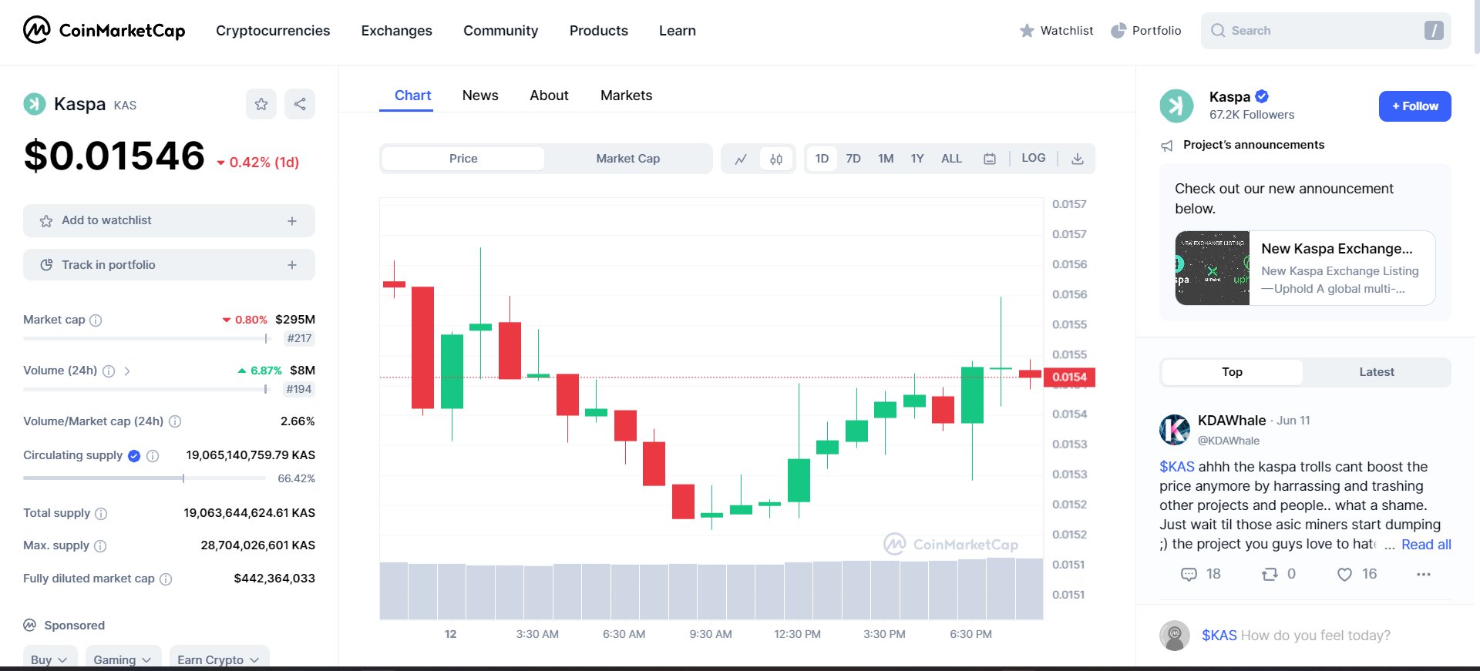Repost the KDAWhale post

point(1270,574)
